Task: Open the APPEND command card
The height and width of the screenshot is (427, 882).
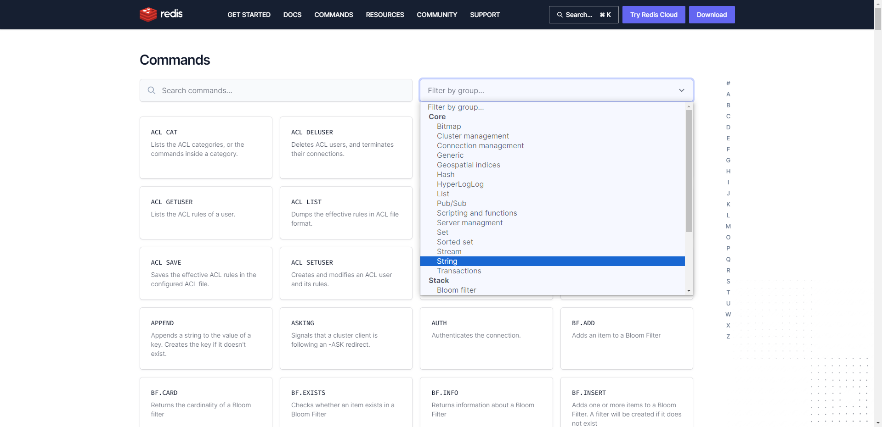Action: 206,338
